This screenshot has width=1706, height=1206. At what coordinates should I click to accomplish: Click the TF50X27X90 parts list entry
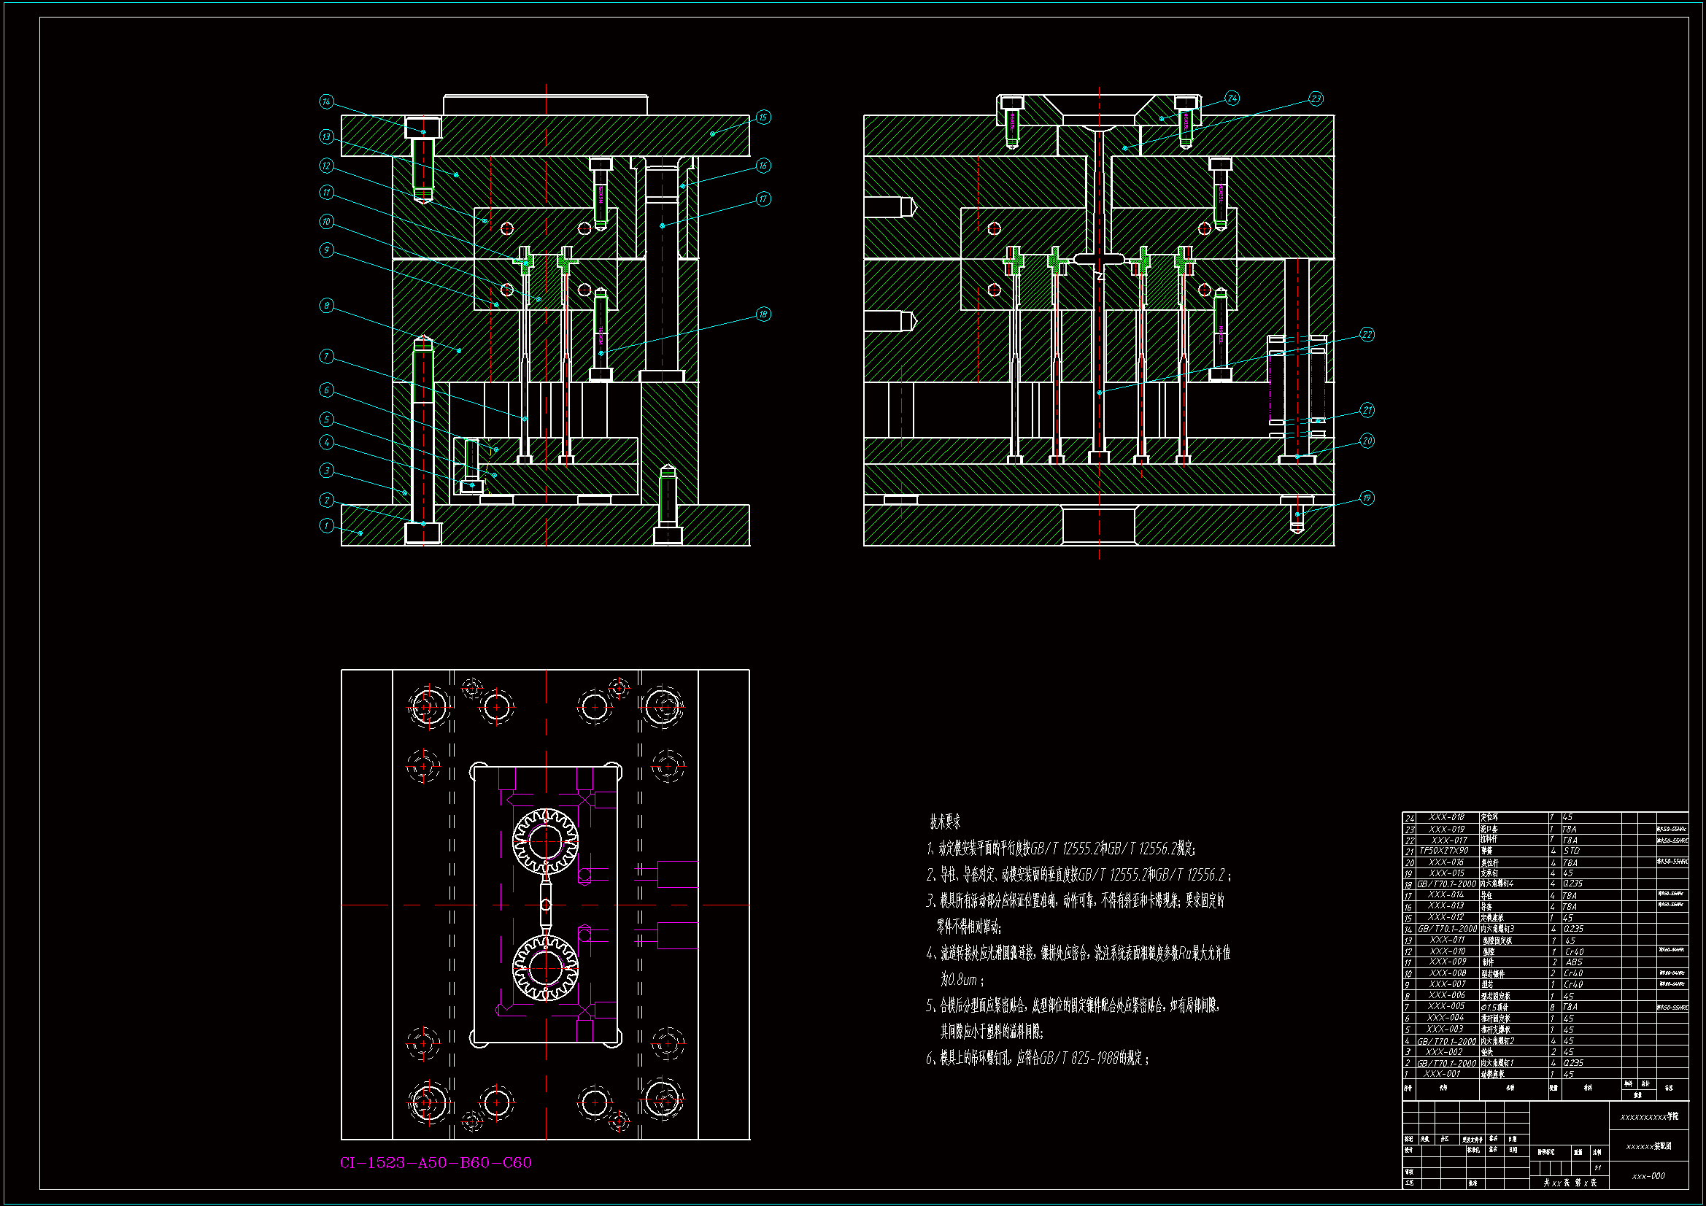1443,851
